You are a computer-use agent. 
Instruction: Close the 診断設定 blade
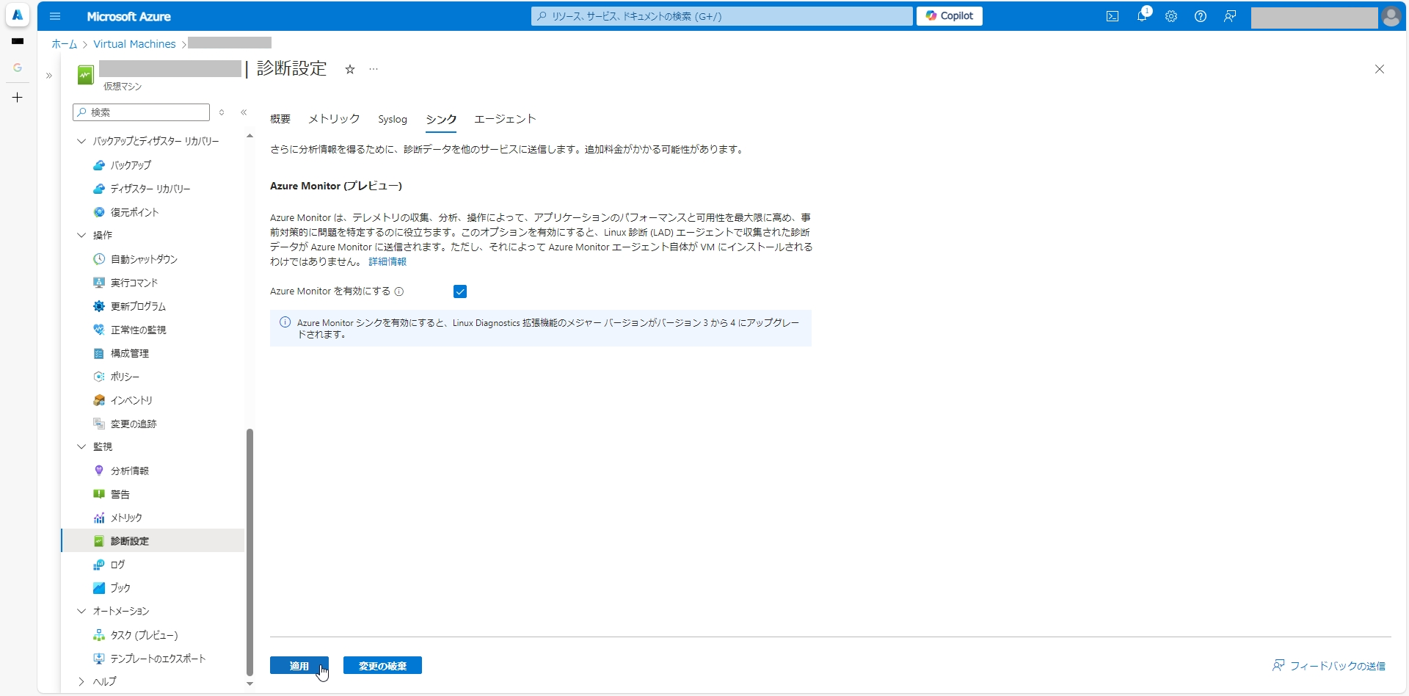tap(1380, 69)
